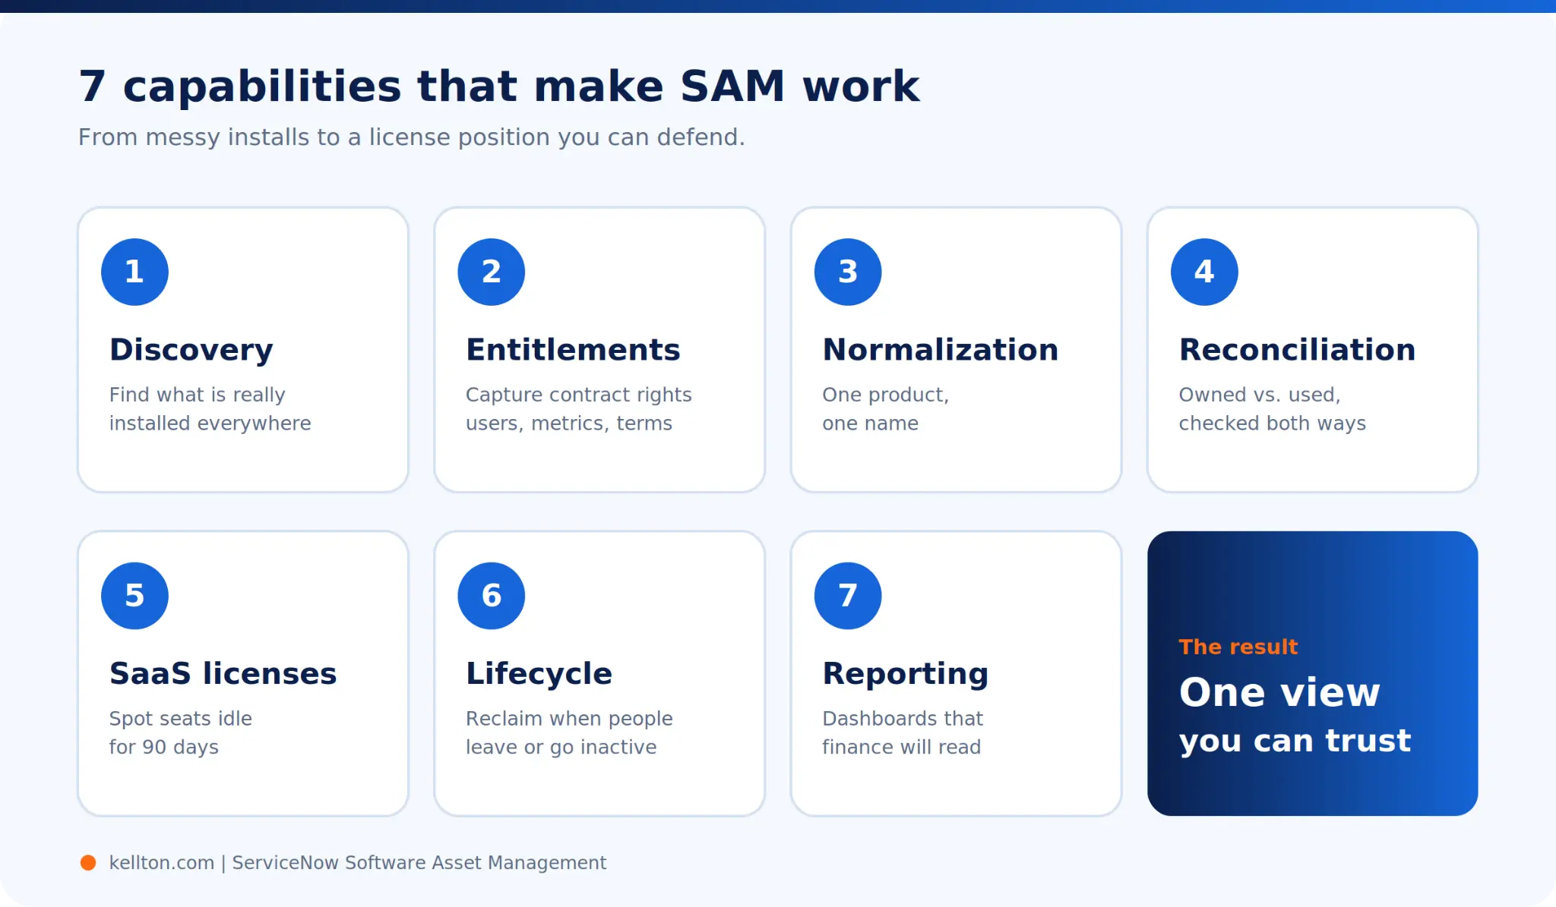Click the number 7 circle badge

(x=848, y=596)
